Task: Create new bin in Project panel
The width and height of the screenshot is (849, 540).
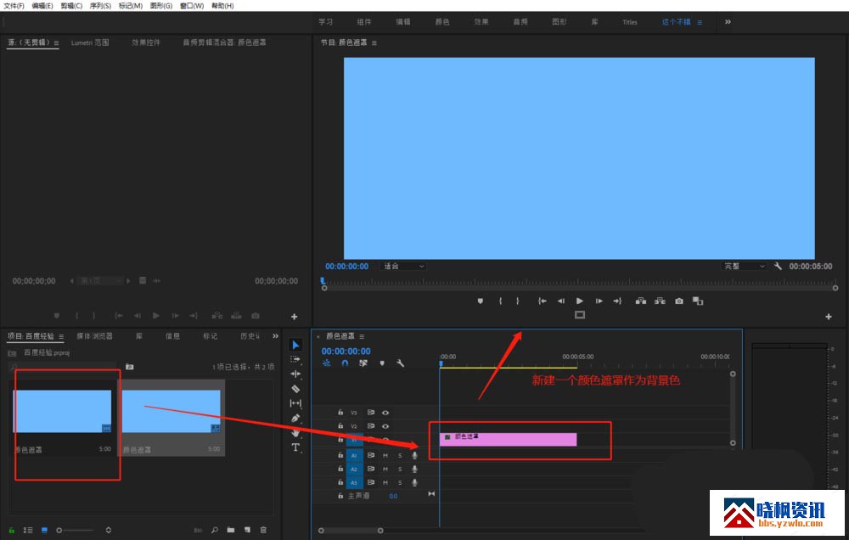Action: pos(231,531)
